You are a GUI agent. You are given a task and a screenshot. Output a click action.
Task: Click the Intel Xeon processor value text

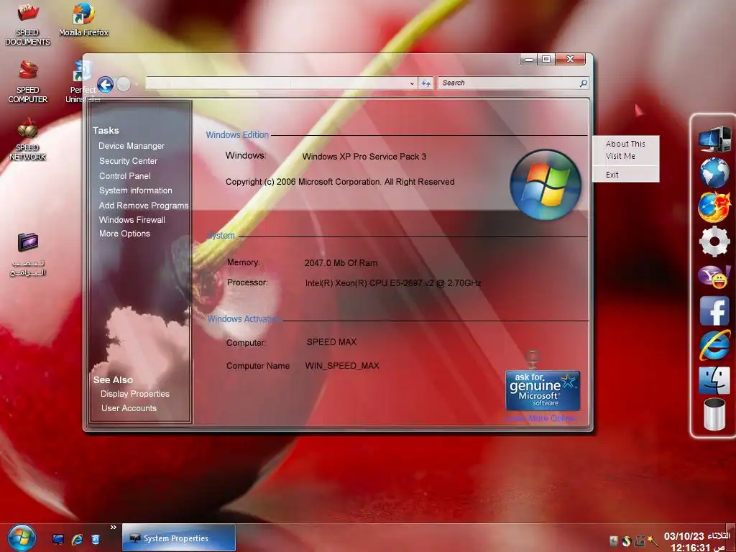393,283
